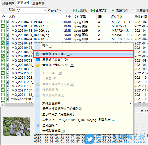Click file icon of IMG_20210424_160912.jpg
Screen dimensions: 148x145
pyautogui.click(x=8, y=39)
